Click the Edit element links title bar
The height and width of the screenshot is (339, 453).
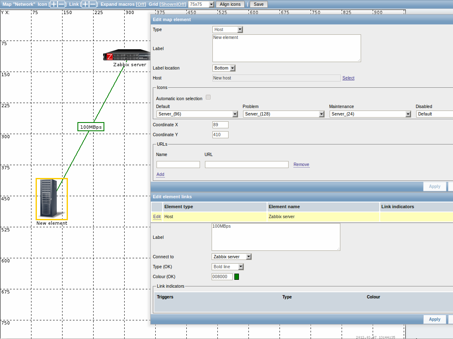tap(301, 197)
